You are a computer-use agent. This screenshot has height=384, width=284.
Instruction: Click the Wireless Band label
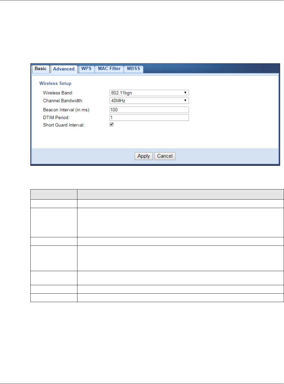coord(58,93)
